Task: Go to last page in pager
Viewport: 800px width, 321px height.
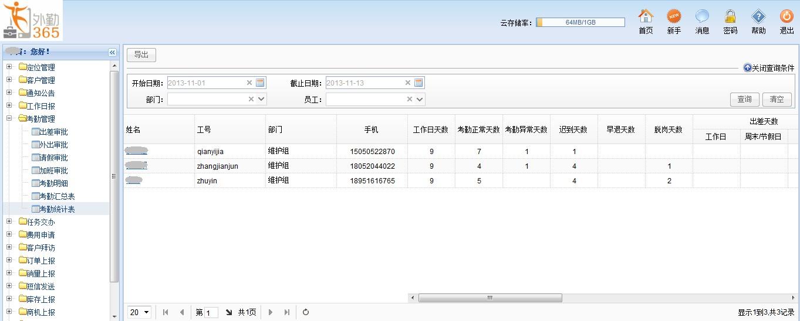Action: (x=287, y=312)
